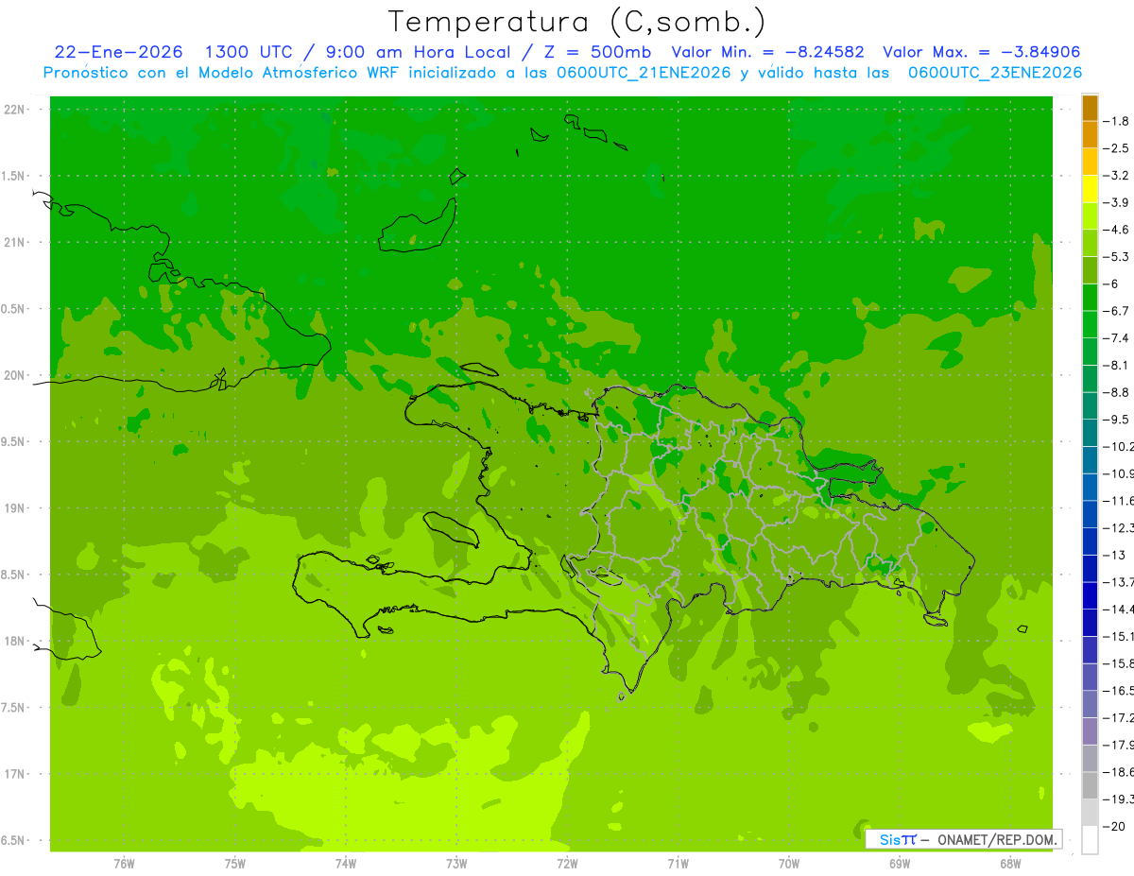Viewport: 1134px width, 876px height.
Task: Click the valid-until time '0600UTC_23ENE2026'
Action: point(994,73)
